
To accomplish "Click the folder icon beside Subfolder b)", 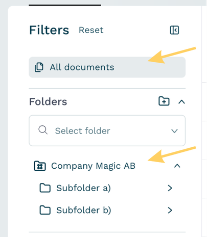I will [x=45, y=210].
